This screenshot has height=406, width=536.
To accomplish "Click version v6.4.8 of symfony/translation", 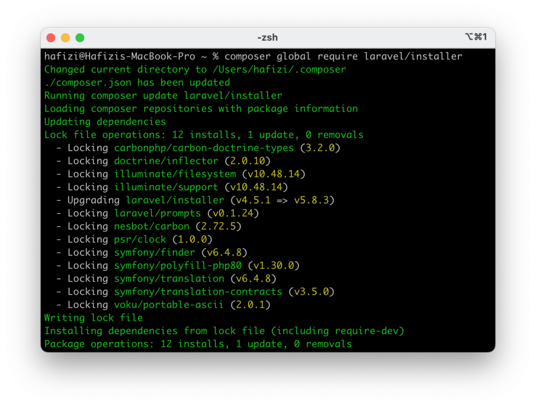I will pyautogui.click(x=253, y=278).
